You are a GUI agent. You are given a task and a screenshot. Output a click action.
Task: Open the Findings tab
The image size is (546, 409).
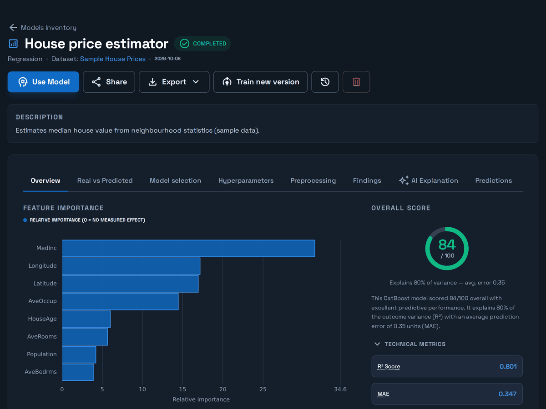pos(367,180)
